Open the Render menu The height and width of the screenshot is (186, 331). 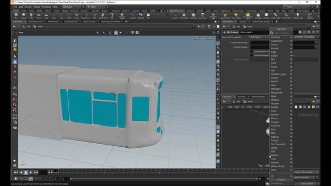point(28,7)
